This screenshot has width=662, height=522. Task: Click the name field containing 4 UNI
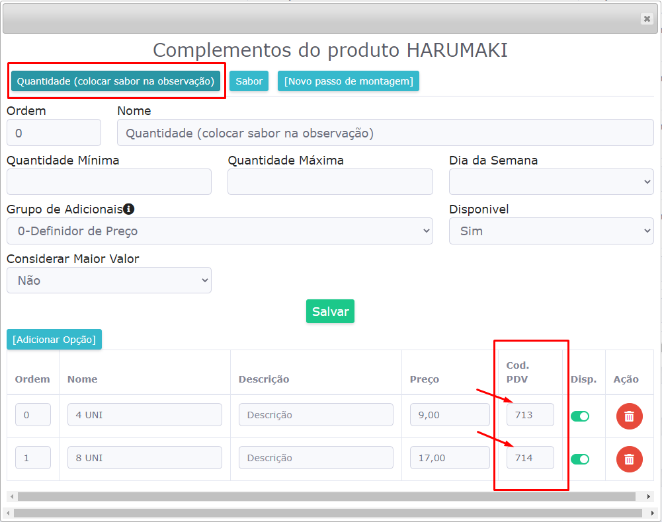tap(144, 414)
